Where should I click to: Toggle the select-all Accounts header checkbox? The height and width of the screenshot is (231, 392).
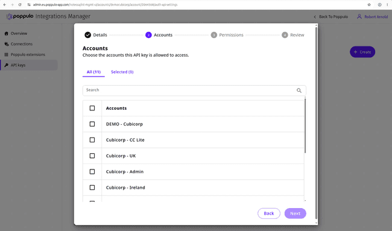click(x=92, y=108)
